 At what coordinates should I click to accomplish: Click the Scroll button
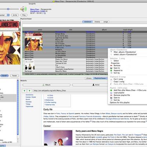4,76
